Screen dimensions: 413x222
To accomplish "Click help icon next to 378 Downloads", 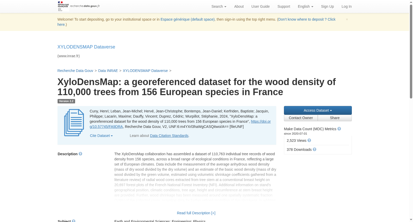I will [314, 149].
